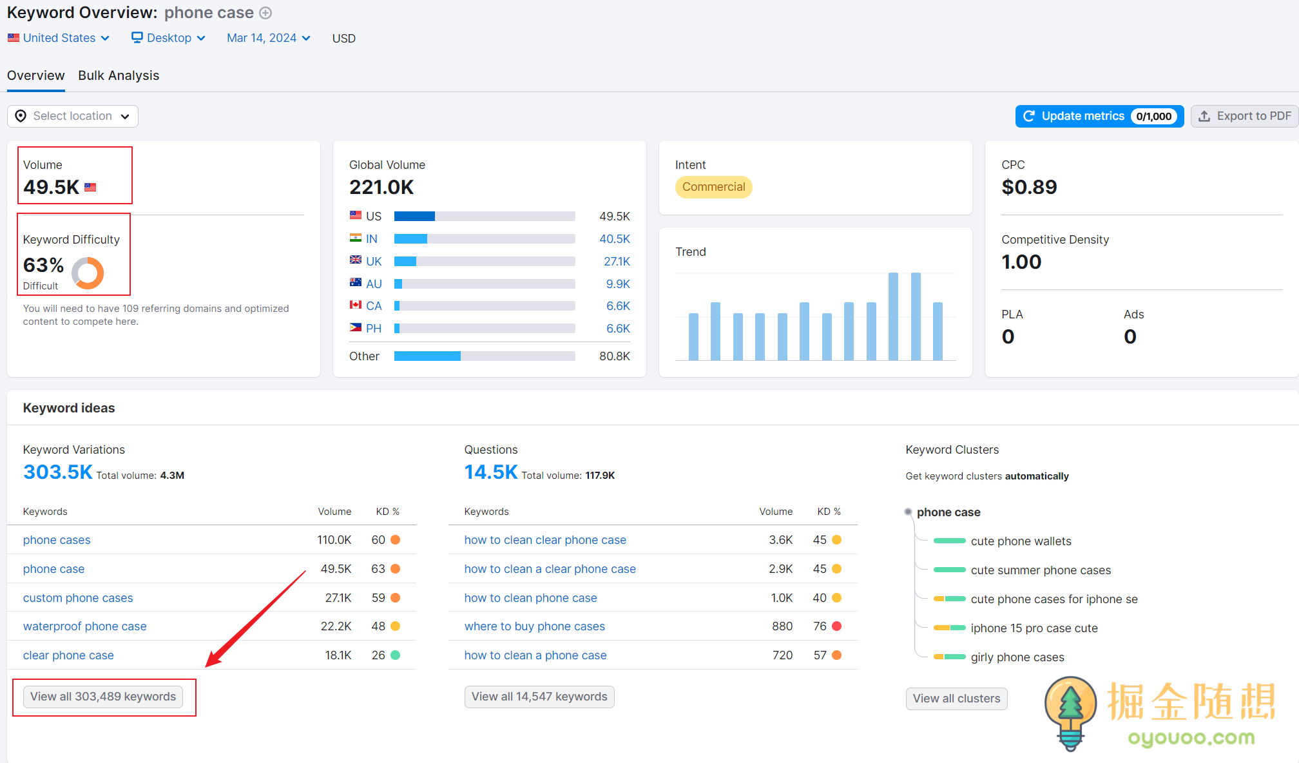Viewport: 1299px width, 763px height.
Task: Click View all 14,547 keywords button
Action: click(x=539, y=697)
